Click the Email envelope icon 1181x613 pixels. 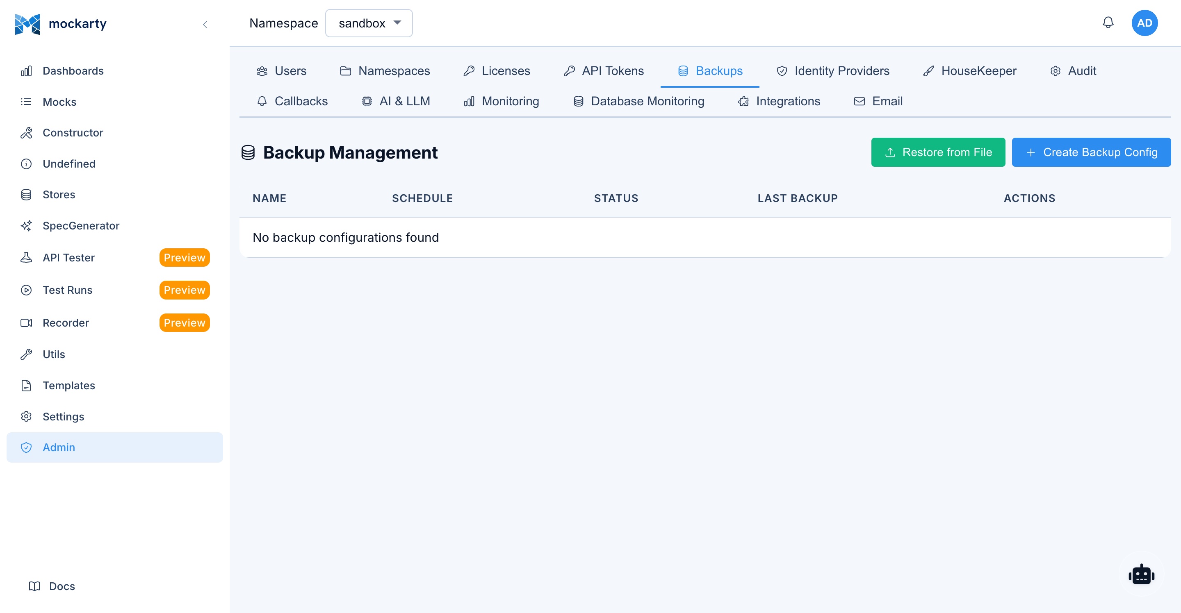[x=859, y=101]
